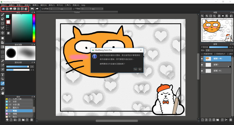Click No in the MediBang dialog
Viewport: 234px width, 125px height.
(x=140, y=69)
